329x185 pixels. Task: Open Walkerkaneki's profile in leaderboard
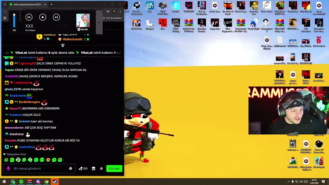coord(72,39)
